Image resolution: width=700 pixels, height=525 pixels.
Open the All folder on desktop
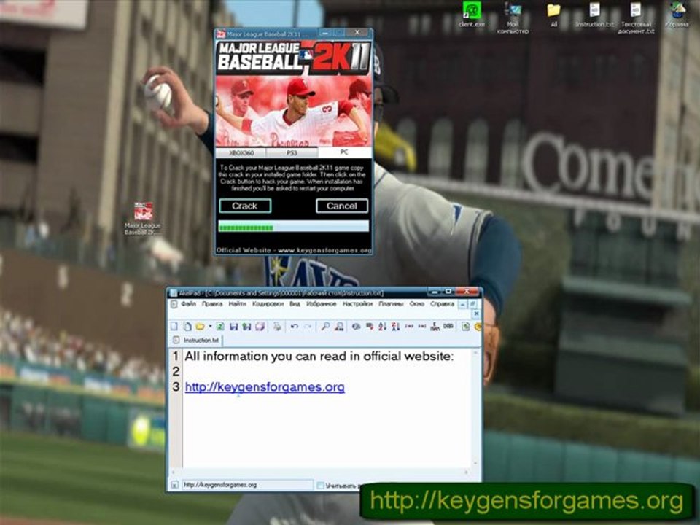click(553, 14)
